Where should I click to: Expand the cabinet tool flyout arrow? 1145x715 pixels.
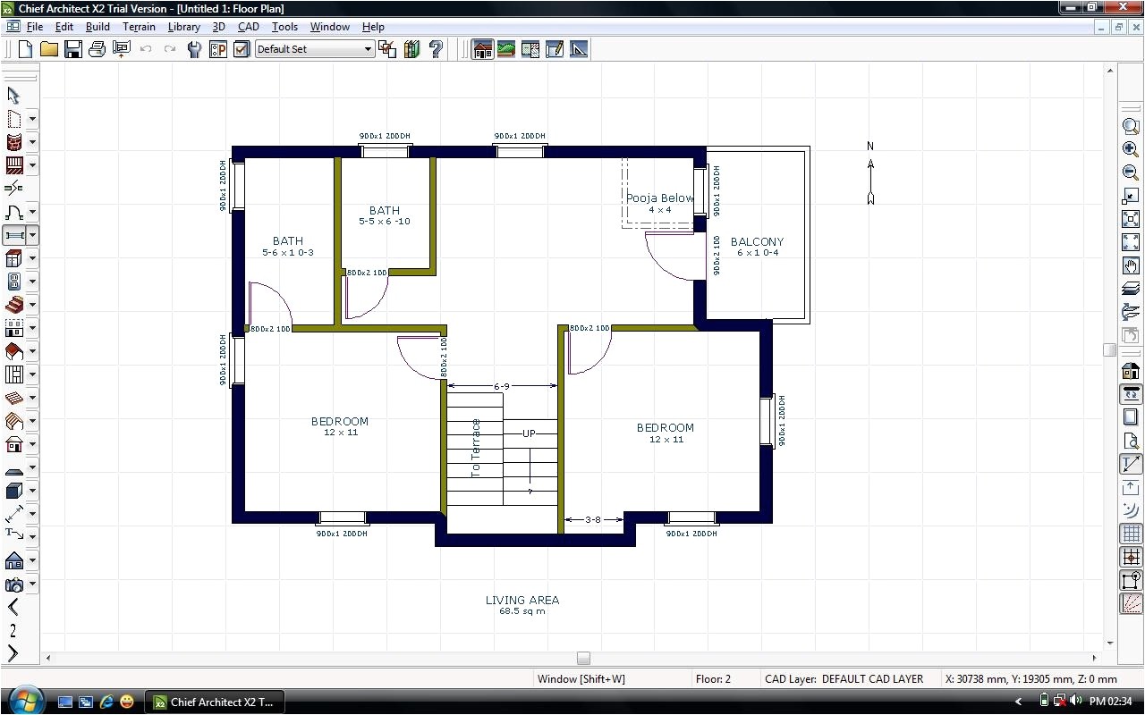(x=32, y=258)
